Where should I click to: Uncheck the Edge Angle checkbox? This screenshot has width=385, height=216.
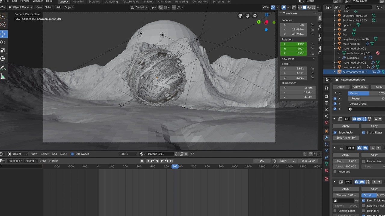(335, 133)
